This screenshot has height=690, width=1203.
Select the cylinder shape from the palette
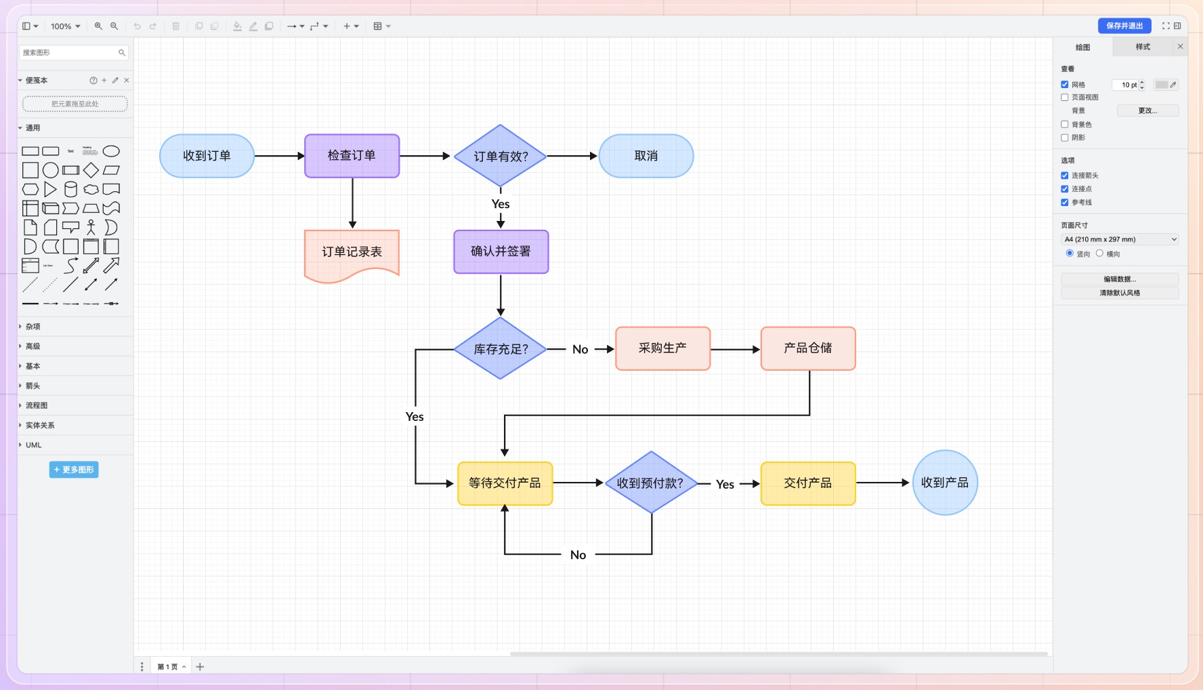tap(70, 189)
